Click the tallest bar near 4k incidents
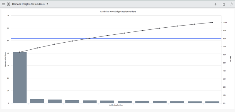The height and width of the screenshot is (112, 235). tap(20, 78)
